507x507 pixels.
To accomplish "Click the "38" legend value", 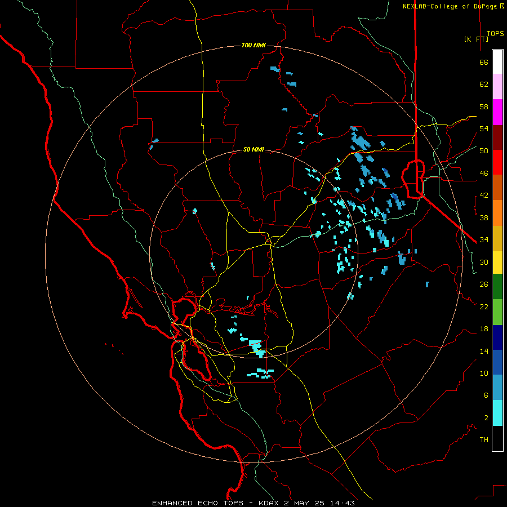I will coord(484,217).
